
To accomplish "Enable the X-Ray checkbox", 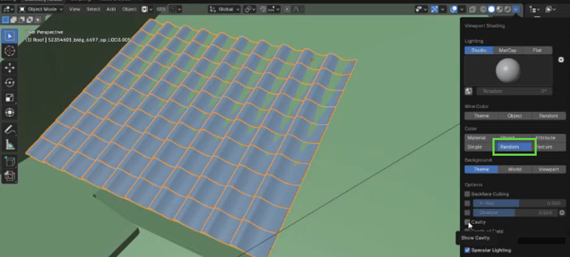I will point(467,203).
